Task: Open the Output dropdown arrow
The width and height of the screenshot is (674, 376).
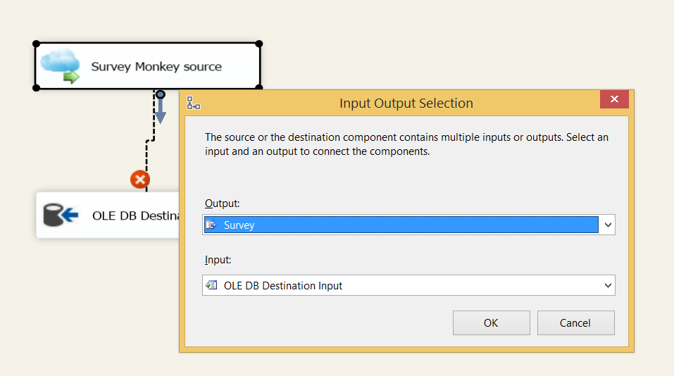Action: tap(607, 225)
